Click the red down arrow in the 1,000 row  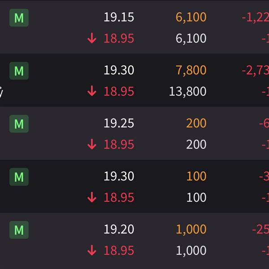pos(92,250)
